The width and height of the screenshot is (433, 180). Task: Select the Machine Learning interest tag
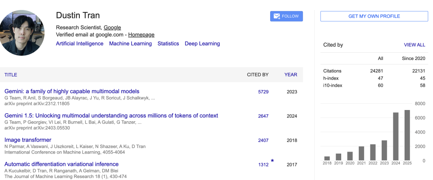point(130,44)
